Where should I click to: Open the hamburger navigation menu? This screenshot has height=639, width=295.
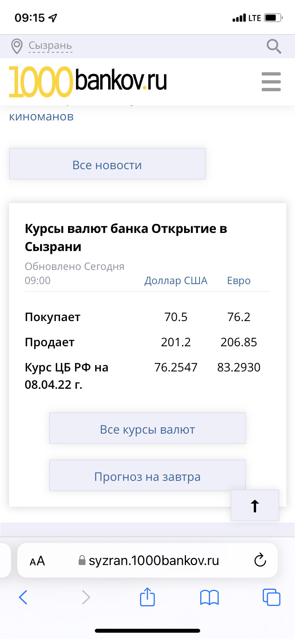coord(271,82)
